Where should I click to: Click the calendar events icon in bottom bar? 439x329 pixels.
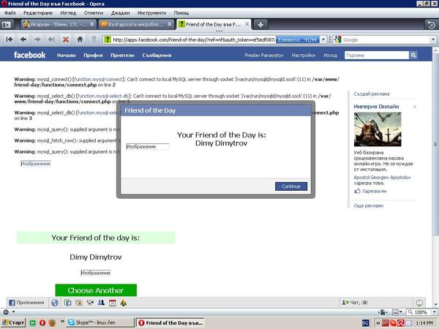pos(113,303)
